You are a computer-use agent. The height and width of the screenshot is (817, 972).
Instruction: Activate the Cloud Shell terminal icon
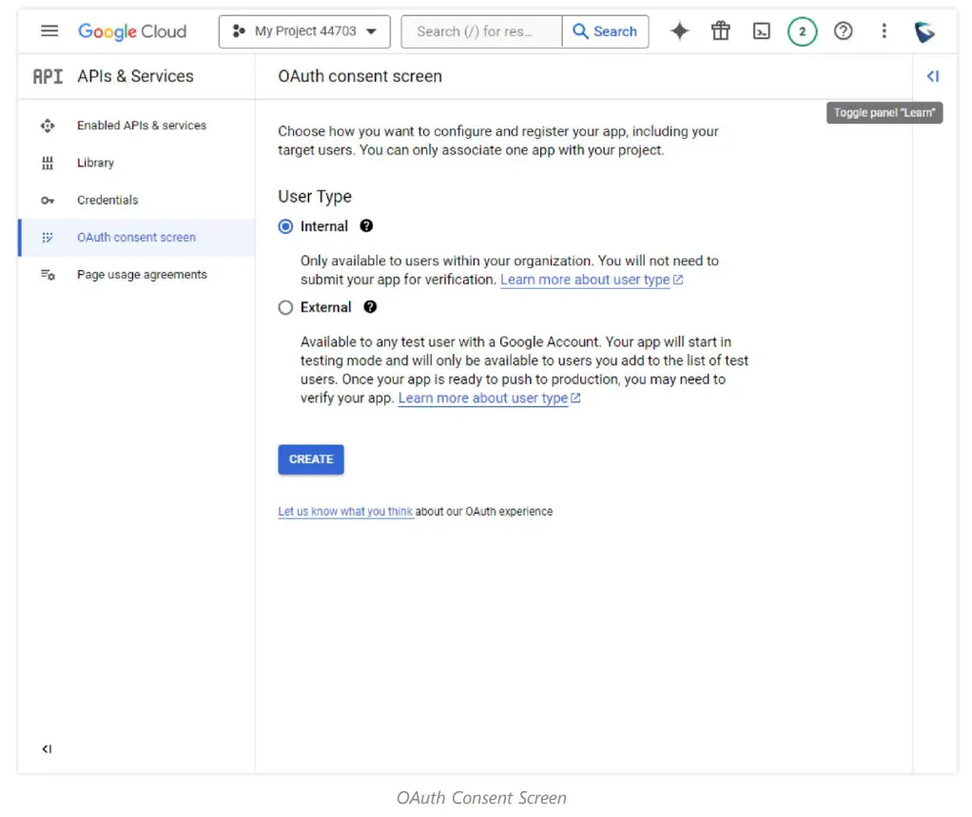tap(761, 31)
